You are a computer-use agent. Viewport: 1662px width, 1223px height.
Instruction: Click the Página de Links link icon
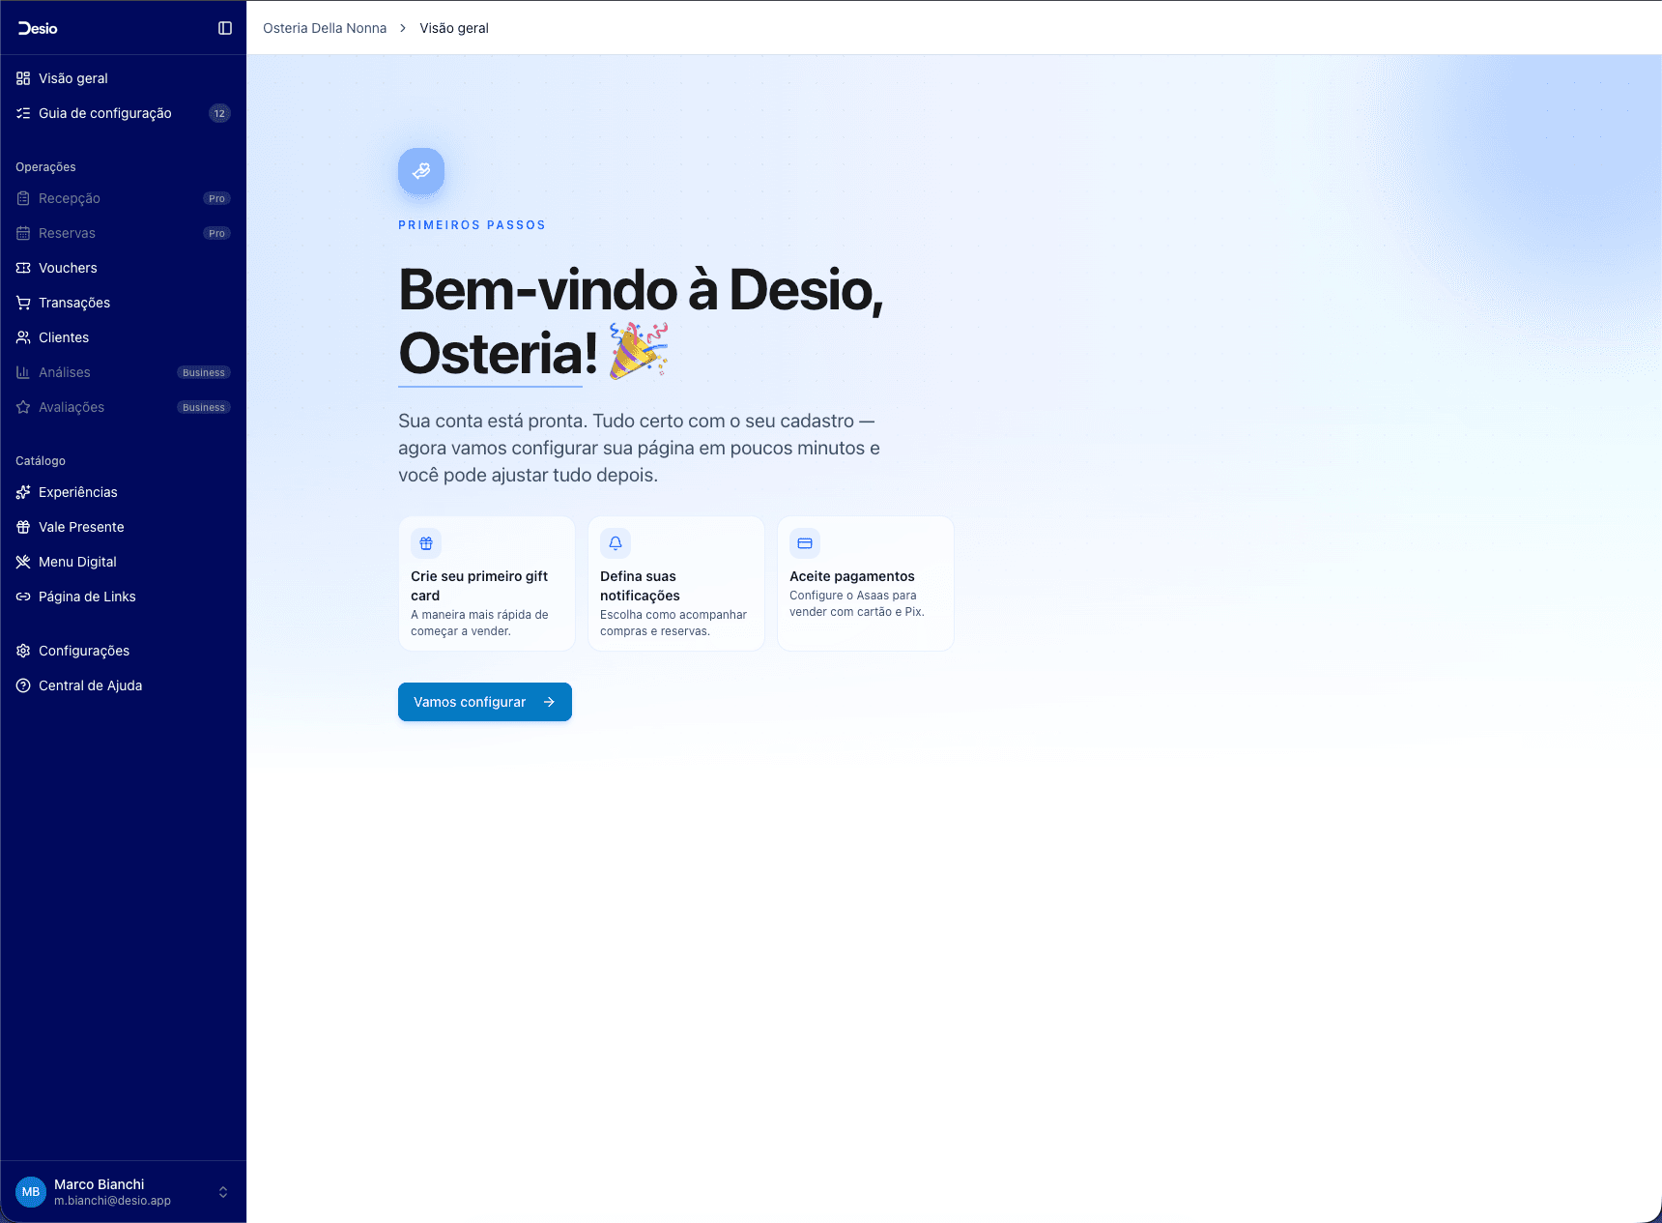click(x=23, y=597)
